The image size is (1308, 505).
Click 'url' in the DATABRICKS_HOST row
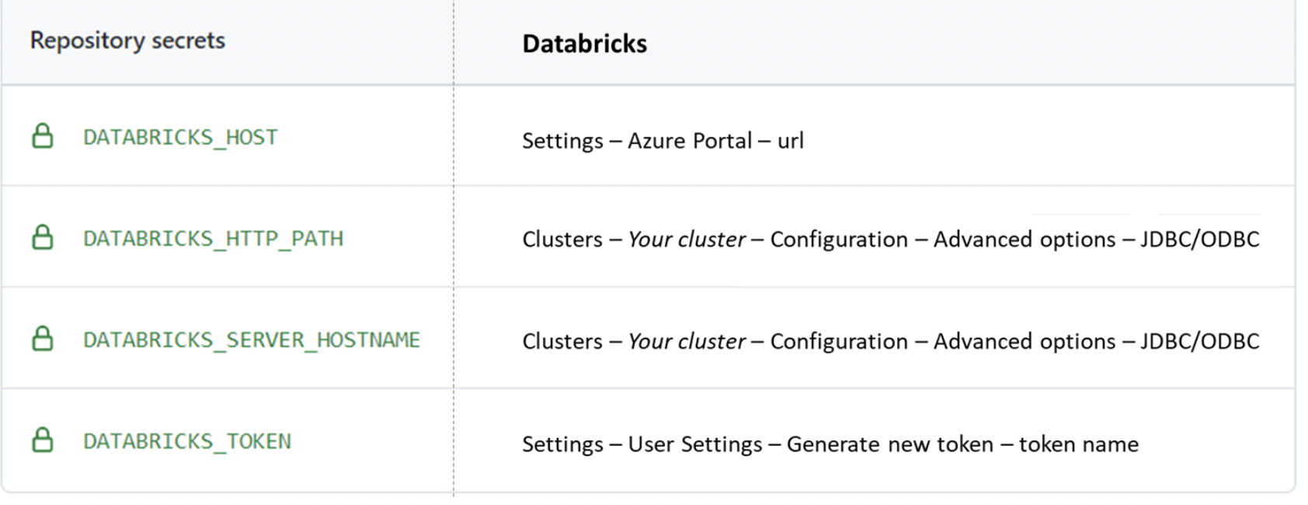pos(791,141)
